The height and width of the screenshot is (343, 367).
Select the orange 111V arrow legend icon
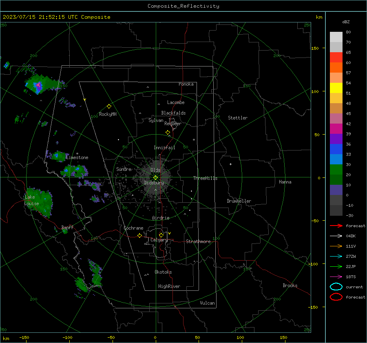coord(336,246)
